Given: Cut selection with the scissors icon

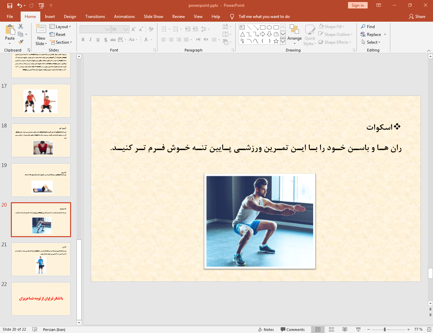Looking at the screenshot, I should (x=21, y=26).
